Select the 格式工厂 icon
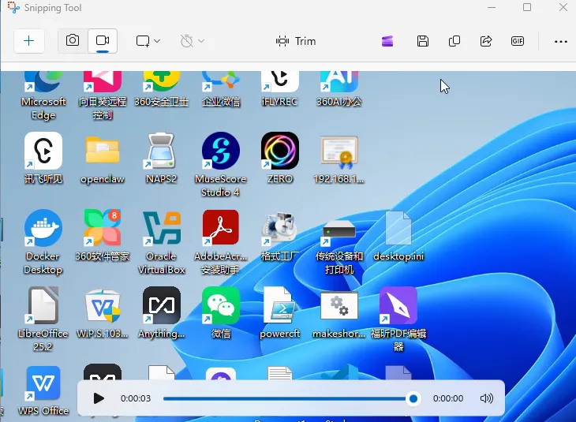Viewport: 576px width, 422px height. tap(280, 235)
